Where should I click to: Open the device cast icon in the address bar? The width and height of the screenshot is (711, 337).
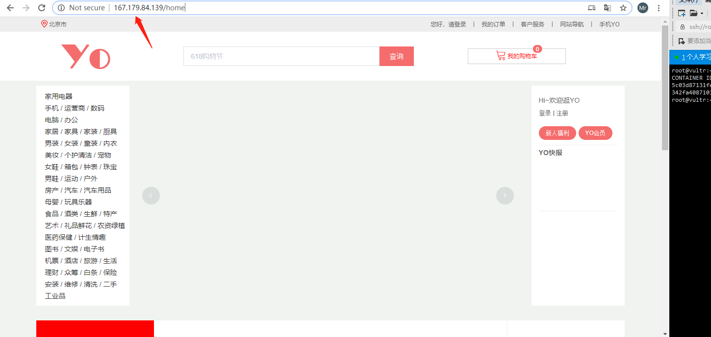[592, 8]
